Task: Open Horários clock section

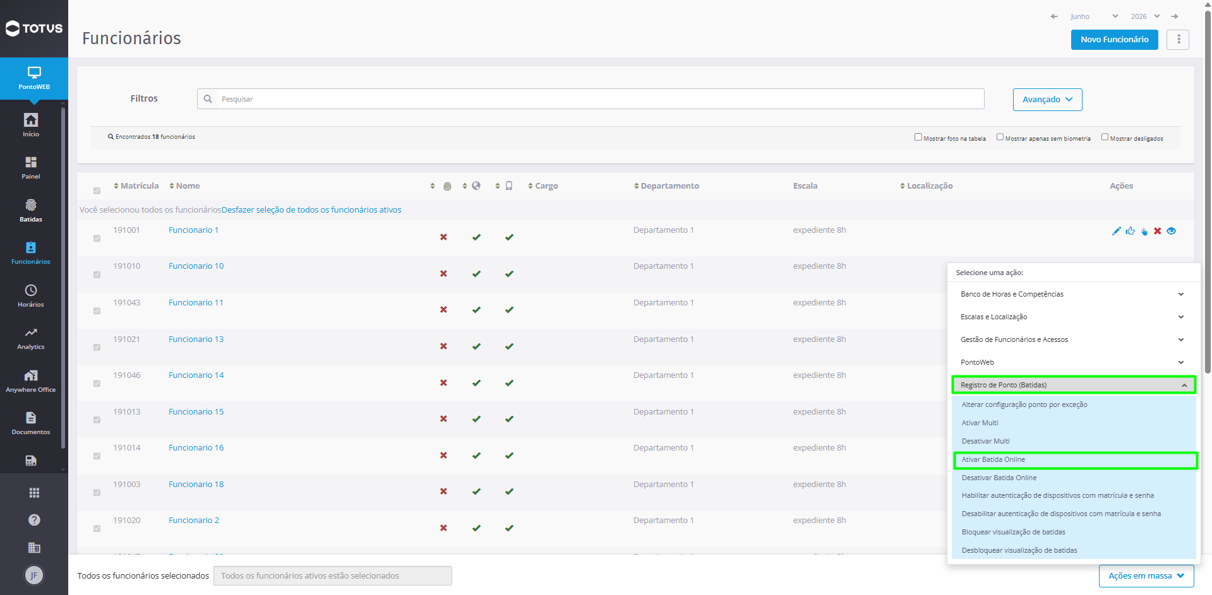Action: point(31,296)
